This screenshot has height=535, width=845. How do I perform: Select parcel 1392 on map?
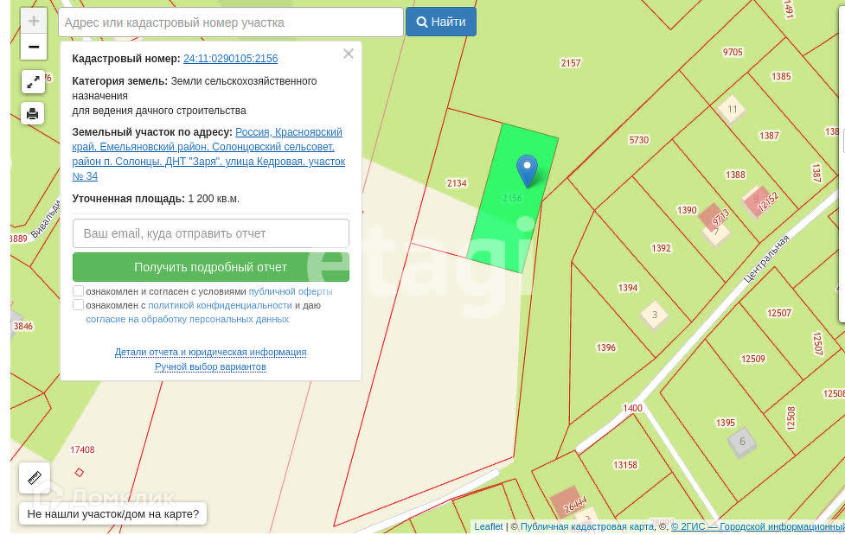tap(661, 248)
